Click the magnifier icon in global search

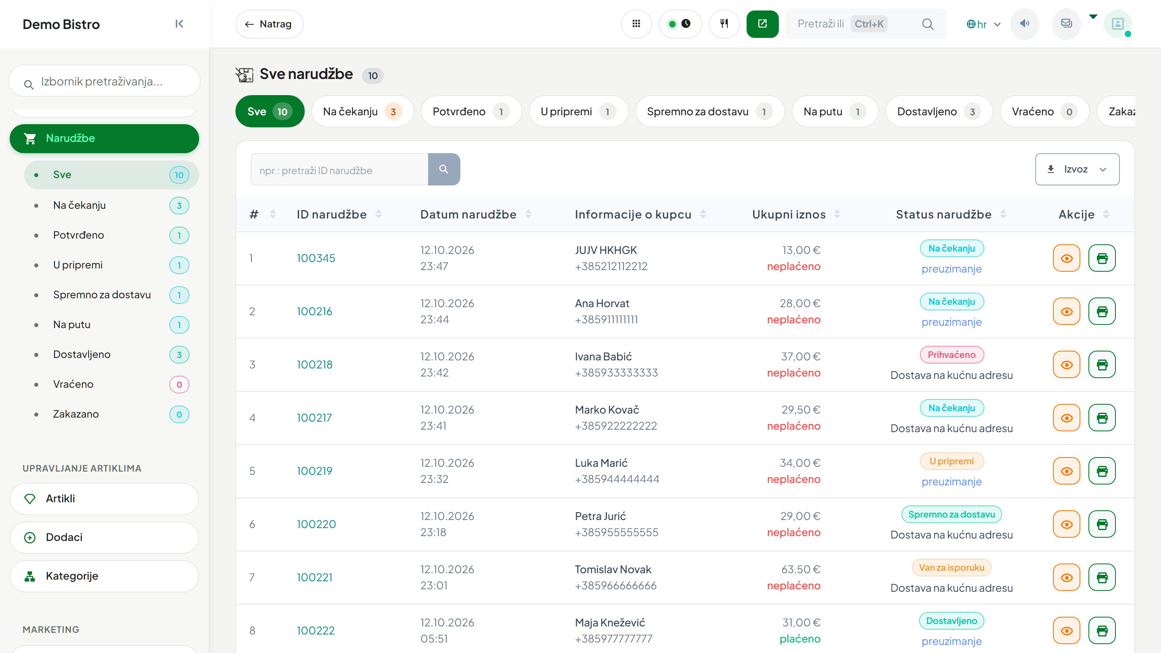[x=928, y=24]
